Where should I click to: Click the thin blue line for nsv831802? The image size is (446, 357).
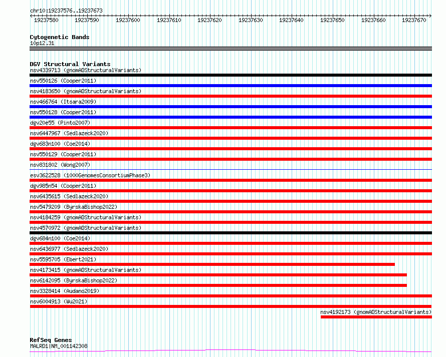(x=231, y=170)
